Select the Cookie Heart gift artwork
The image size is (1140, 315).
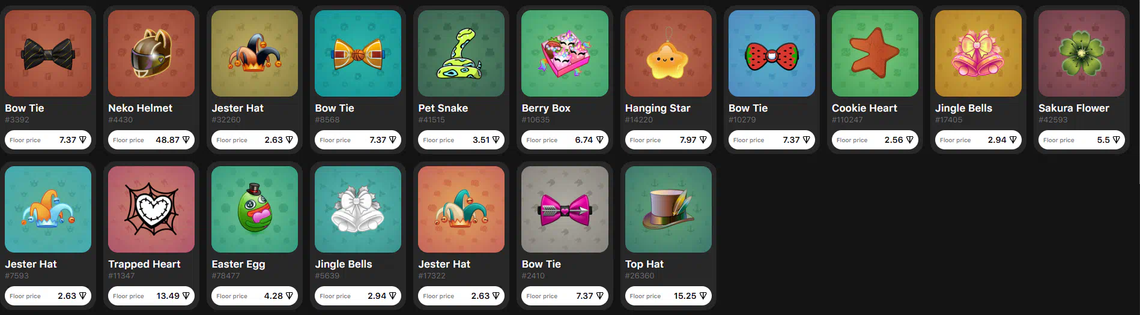[875, 53]
